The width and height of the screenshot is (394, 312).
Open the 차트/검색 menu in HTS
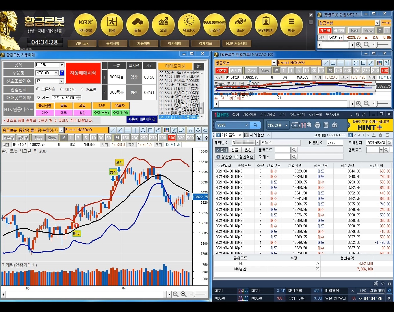(x=297, y=115)
